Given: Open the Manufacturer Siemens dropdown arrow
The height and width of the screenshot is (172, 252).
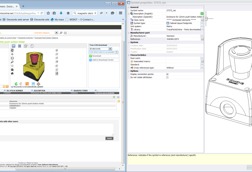Looking at the screenshot, I should 202,36.
